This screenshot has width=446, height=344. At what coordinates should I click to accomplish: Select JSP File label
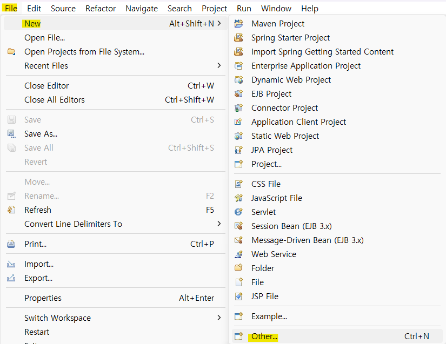point(265,296)
